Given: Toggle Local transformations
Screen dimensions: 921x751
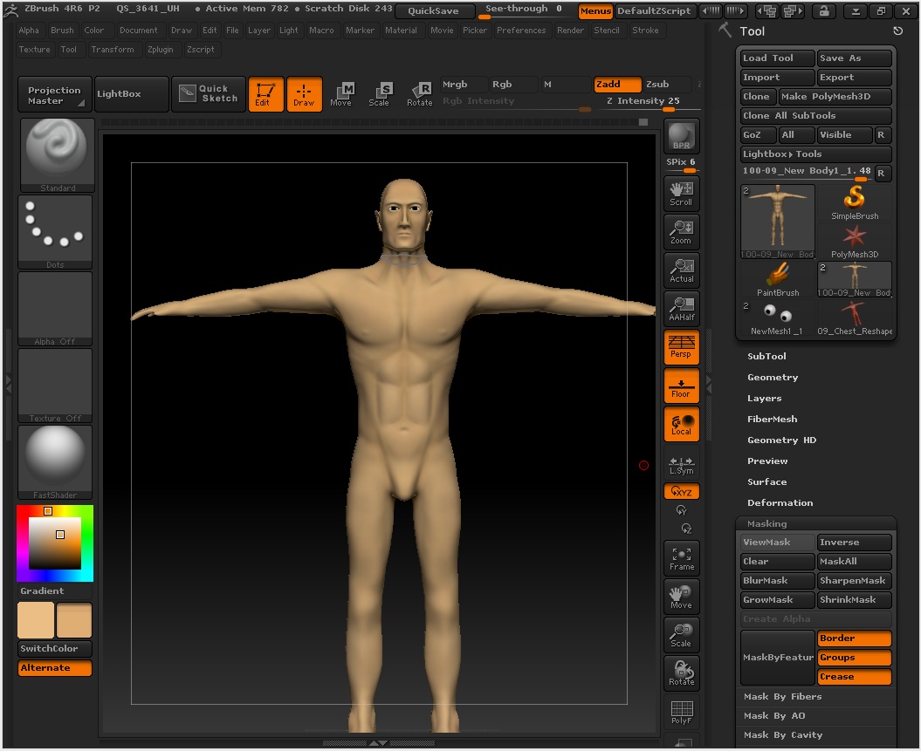Looking at the screenshot, I should (x=681, y=424).
